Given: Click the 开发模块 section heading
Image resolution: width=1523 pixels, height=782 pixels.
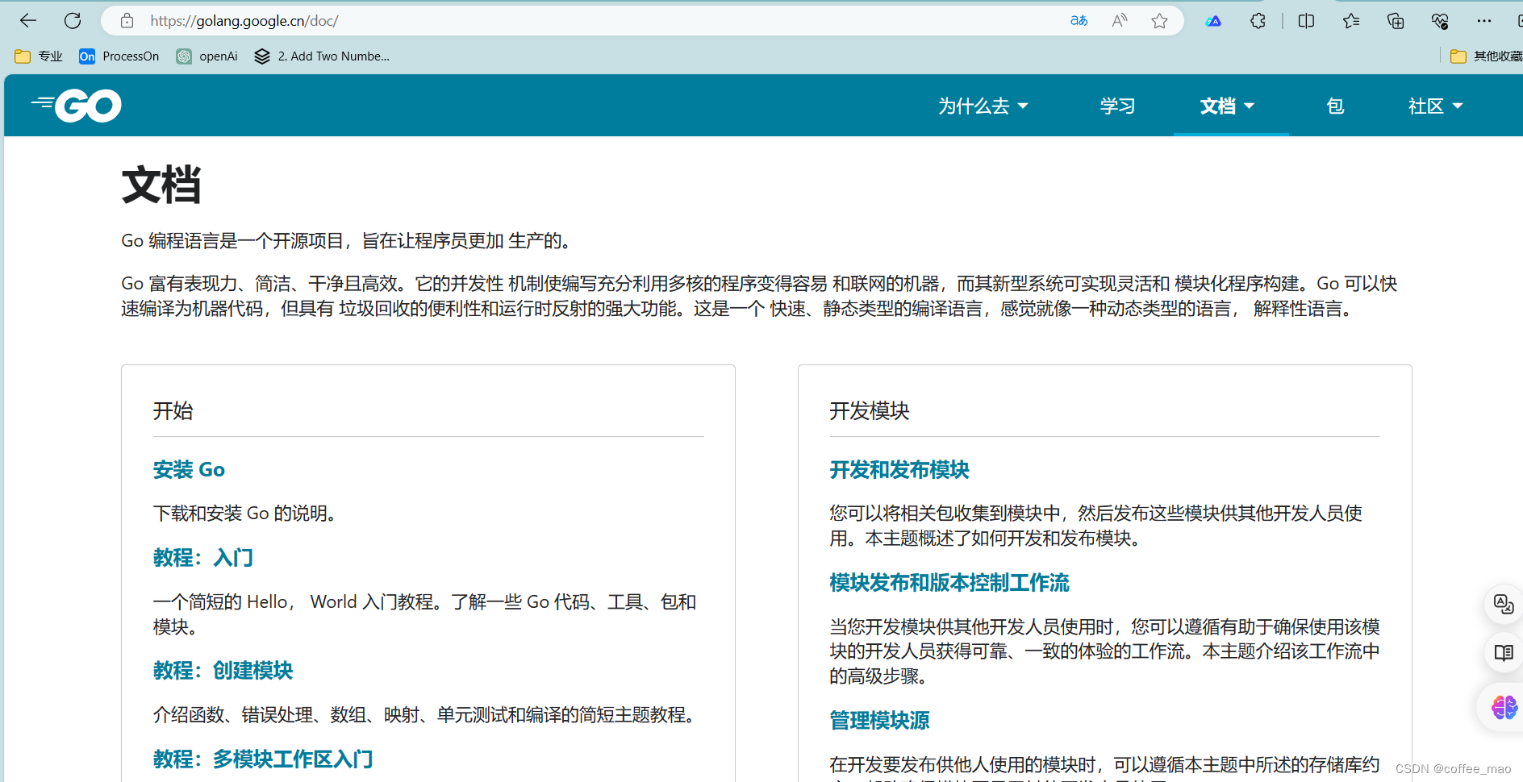Looking at the screenshot, I should coord(870,411).
